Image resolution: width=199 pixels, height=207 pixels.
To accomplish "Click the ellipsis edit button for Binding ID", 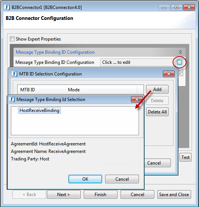I will click(x=179, y=62).
